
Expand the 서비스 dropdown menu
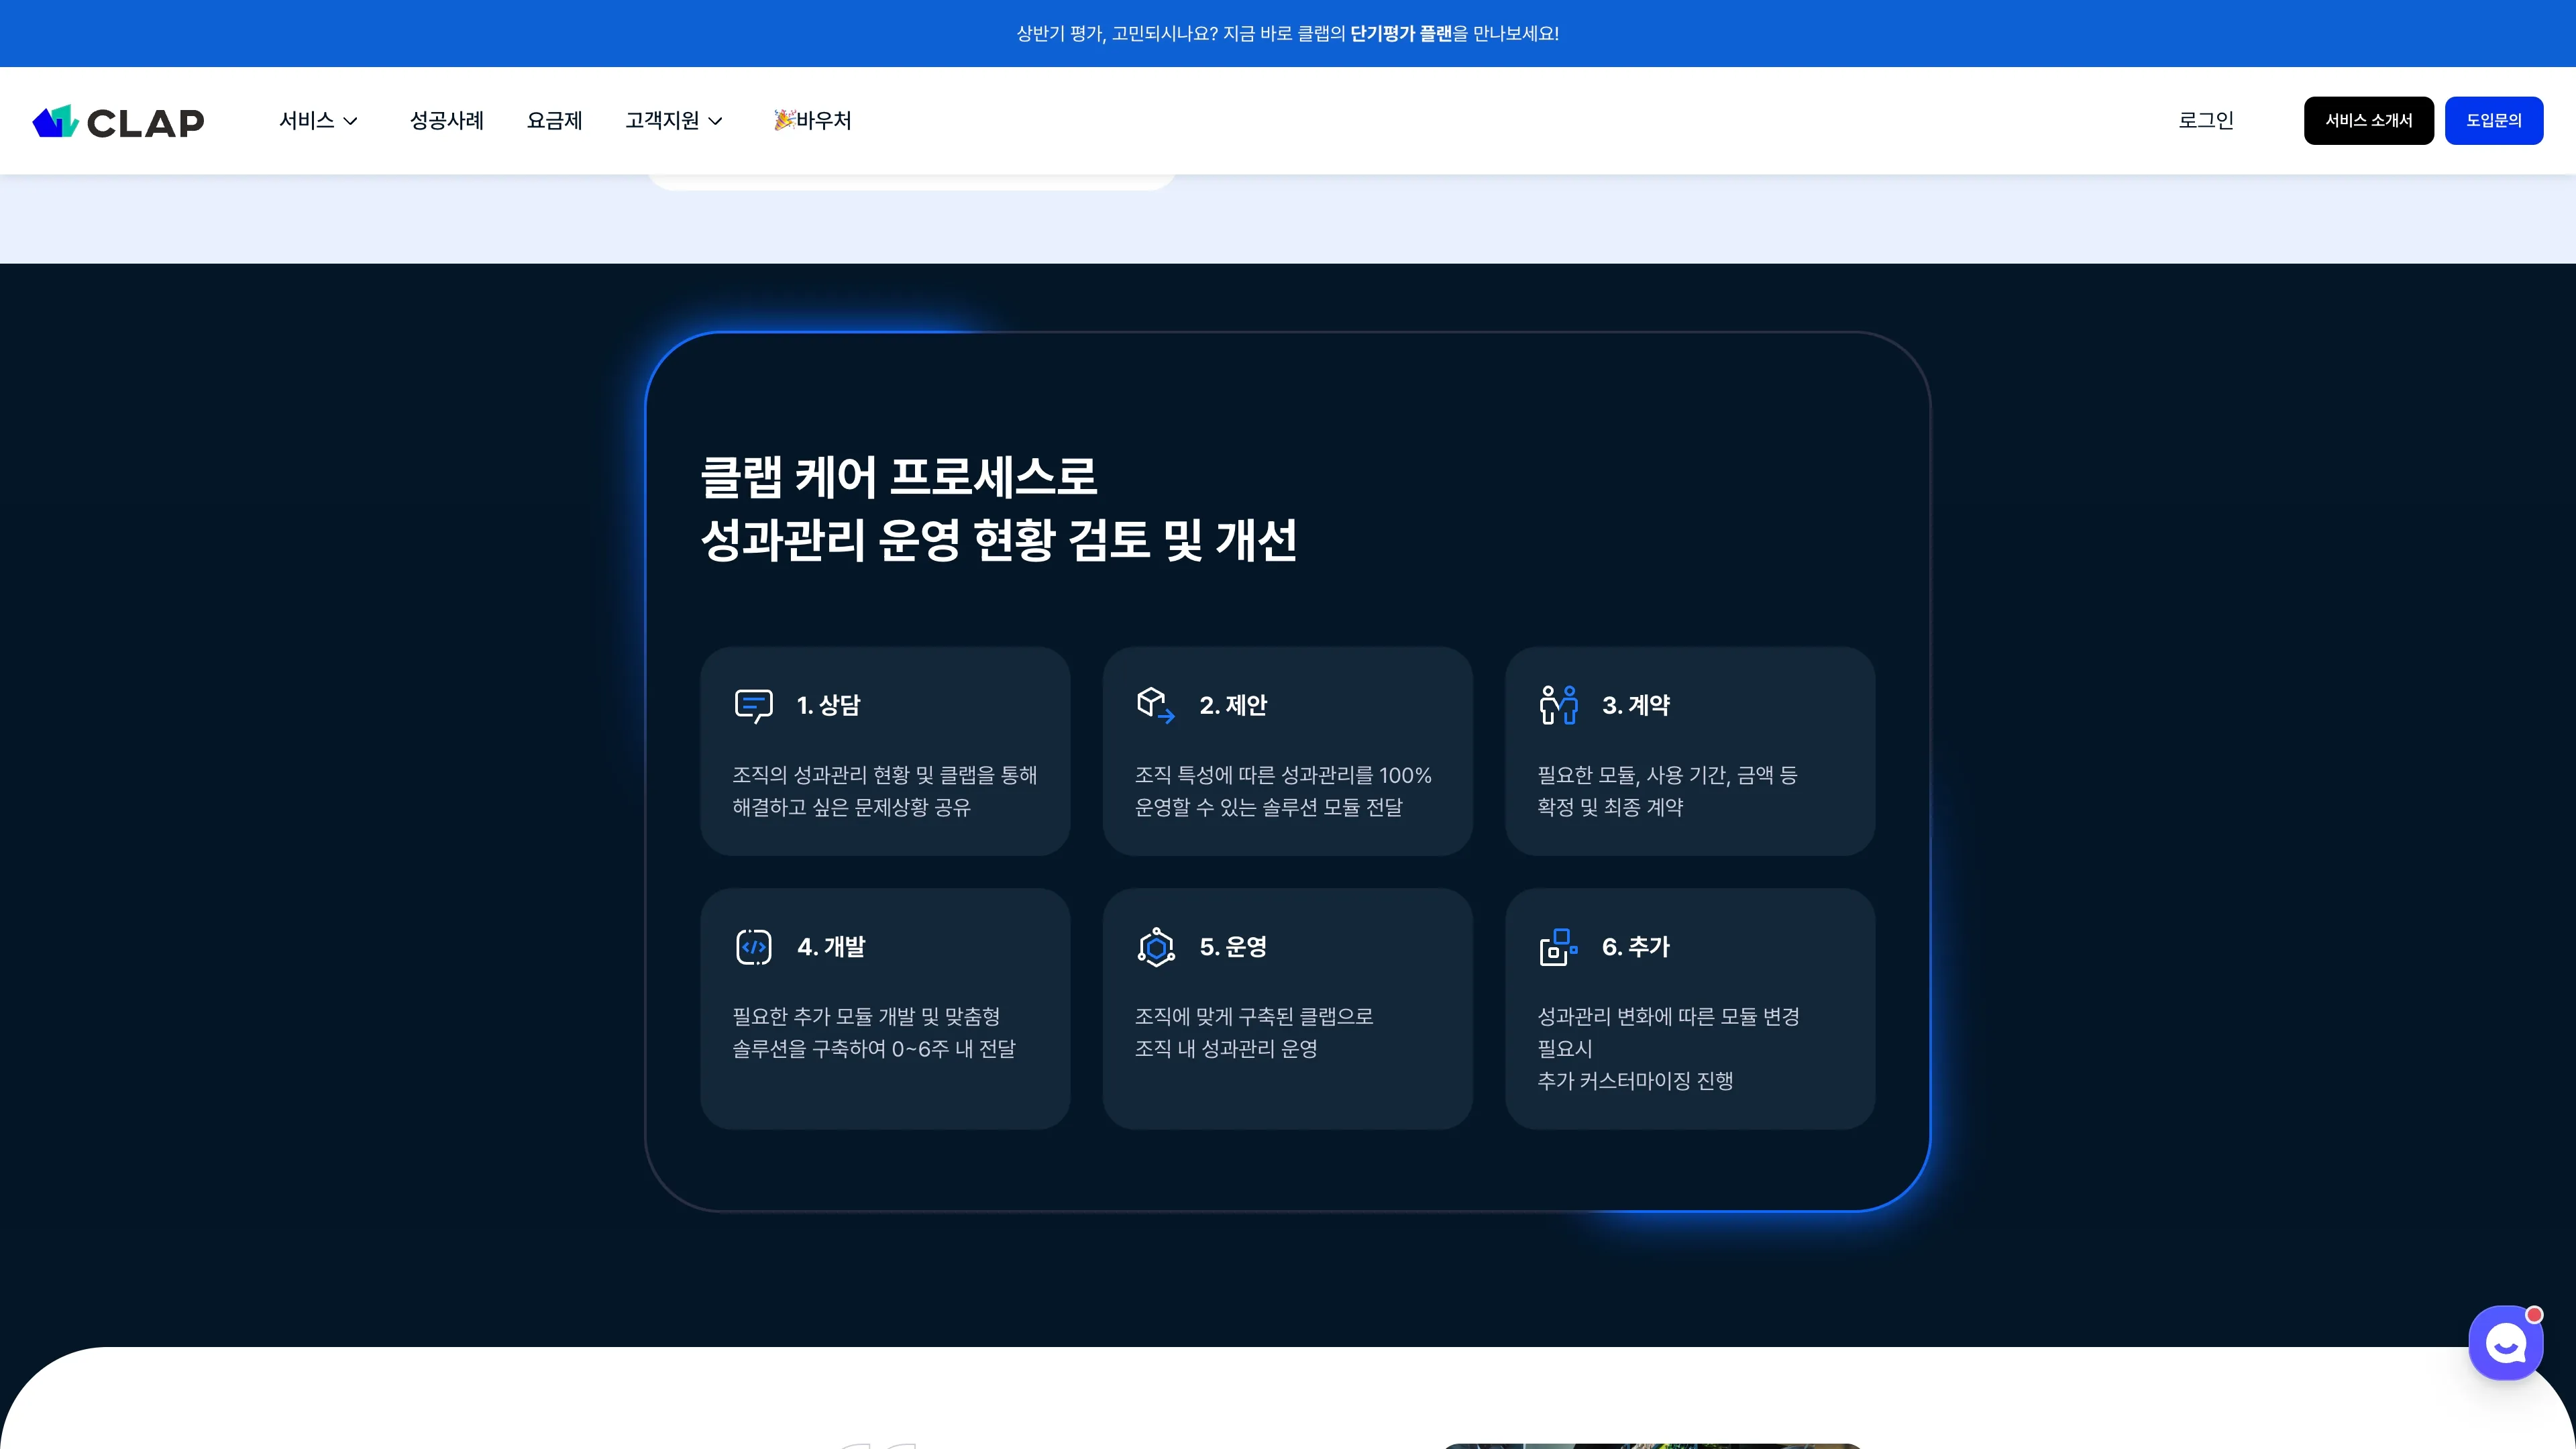[x=318, y=121]
